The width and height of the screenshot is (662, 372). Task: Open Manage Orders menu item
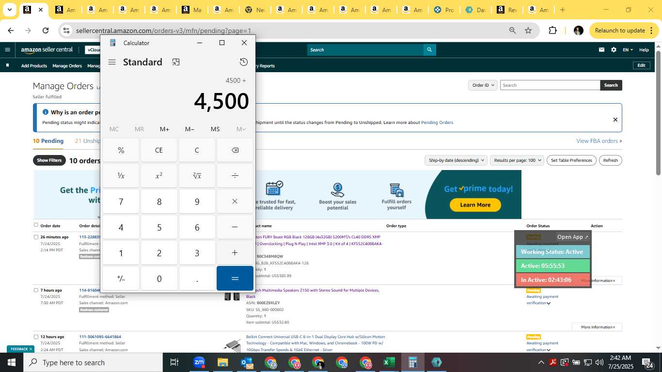click(67, 65)
